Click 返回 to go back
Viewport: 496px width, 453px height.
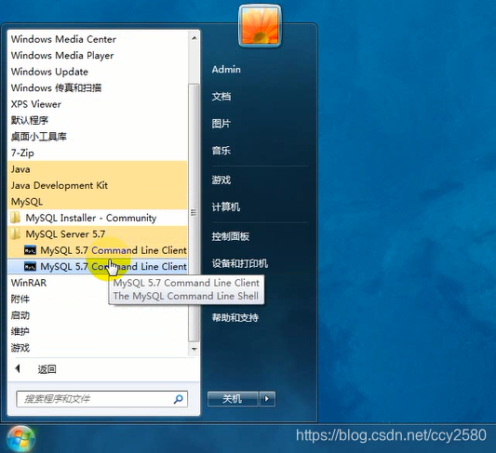point(47,369)
